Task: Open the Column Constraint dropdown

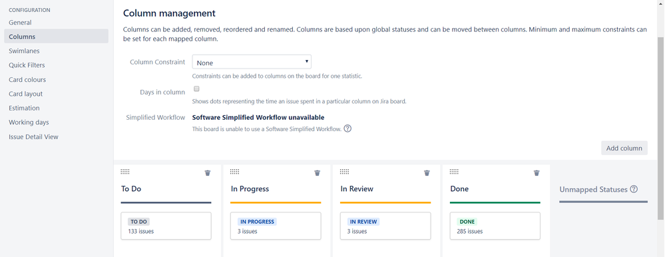Action: pos(252,62)
